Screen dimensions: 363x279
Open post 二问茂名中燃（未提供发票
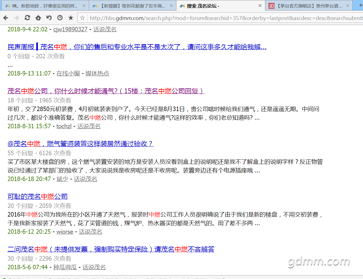coord(111,249)
